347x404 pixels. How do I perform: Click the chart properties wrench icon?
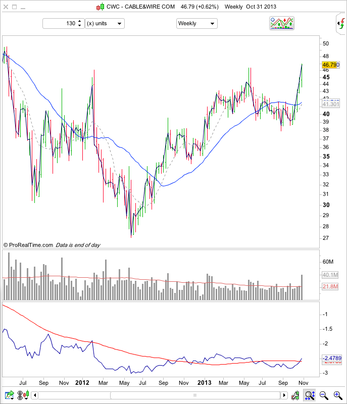(x=295, y=395)
